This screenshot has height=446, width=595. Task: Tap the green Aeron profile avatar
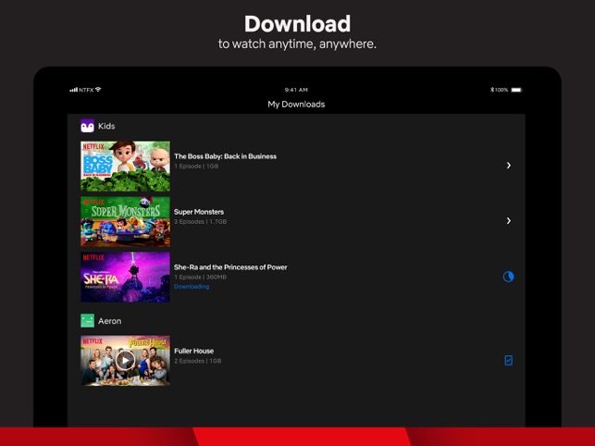87,320
